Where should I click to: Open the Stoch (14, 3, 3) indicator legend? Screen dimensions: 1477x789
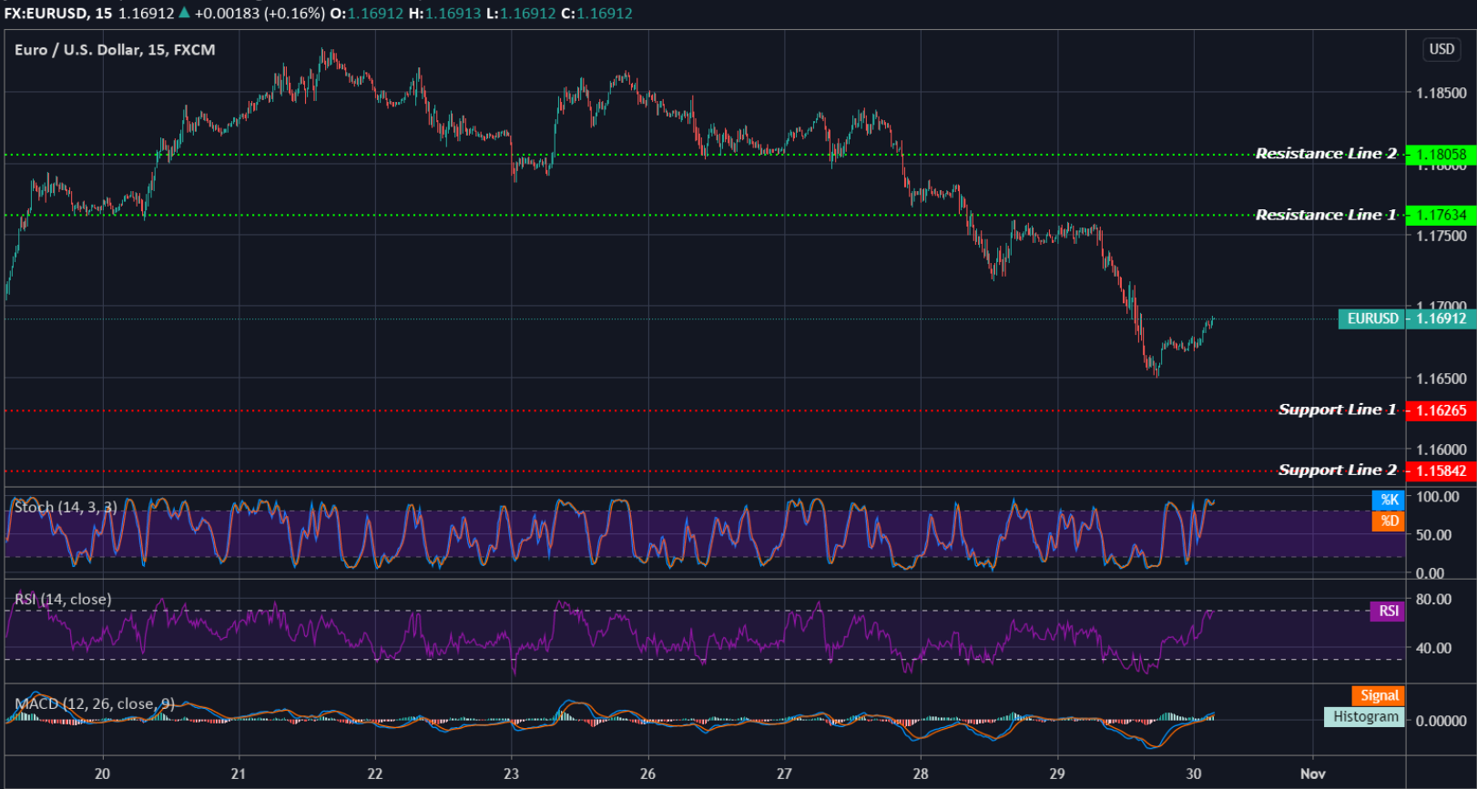pyautogui.click(x=66, y=507)
